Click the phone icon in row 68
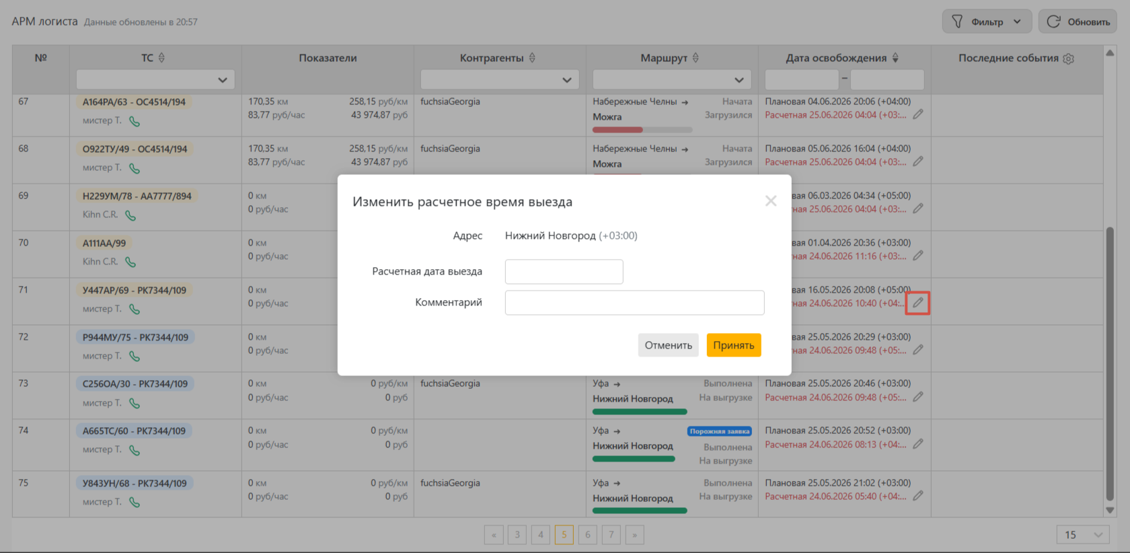Viewport: 1130px width, 553px height. 135,169
